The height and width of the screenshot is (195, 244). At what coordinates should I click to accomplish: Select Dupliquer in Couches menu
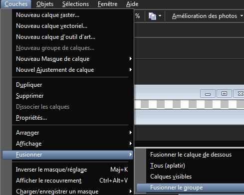[x=73, y=85]
